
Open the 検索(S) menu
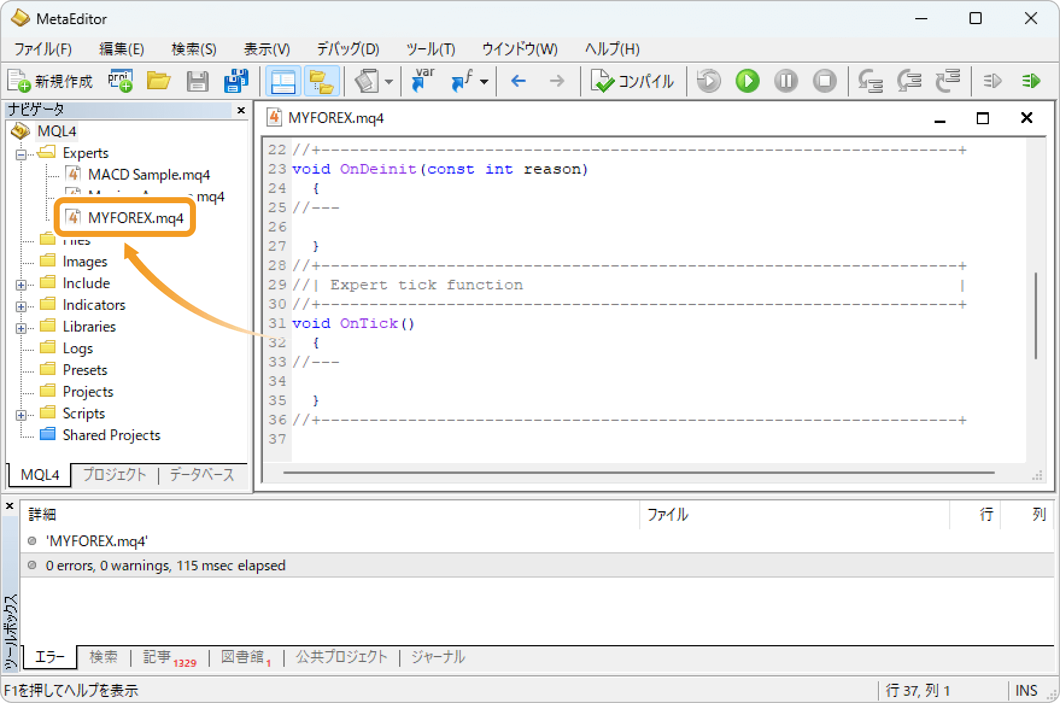click(x=194, y=49)
